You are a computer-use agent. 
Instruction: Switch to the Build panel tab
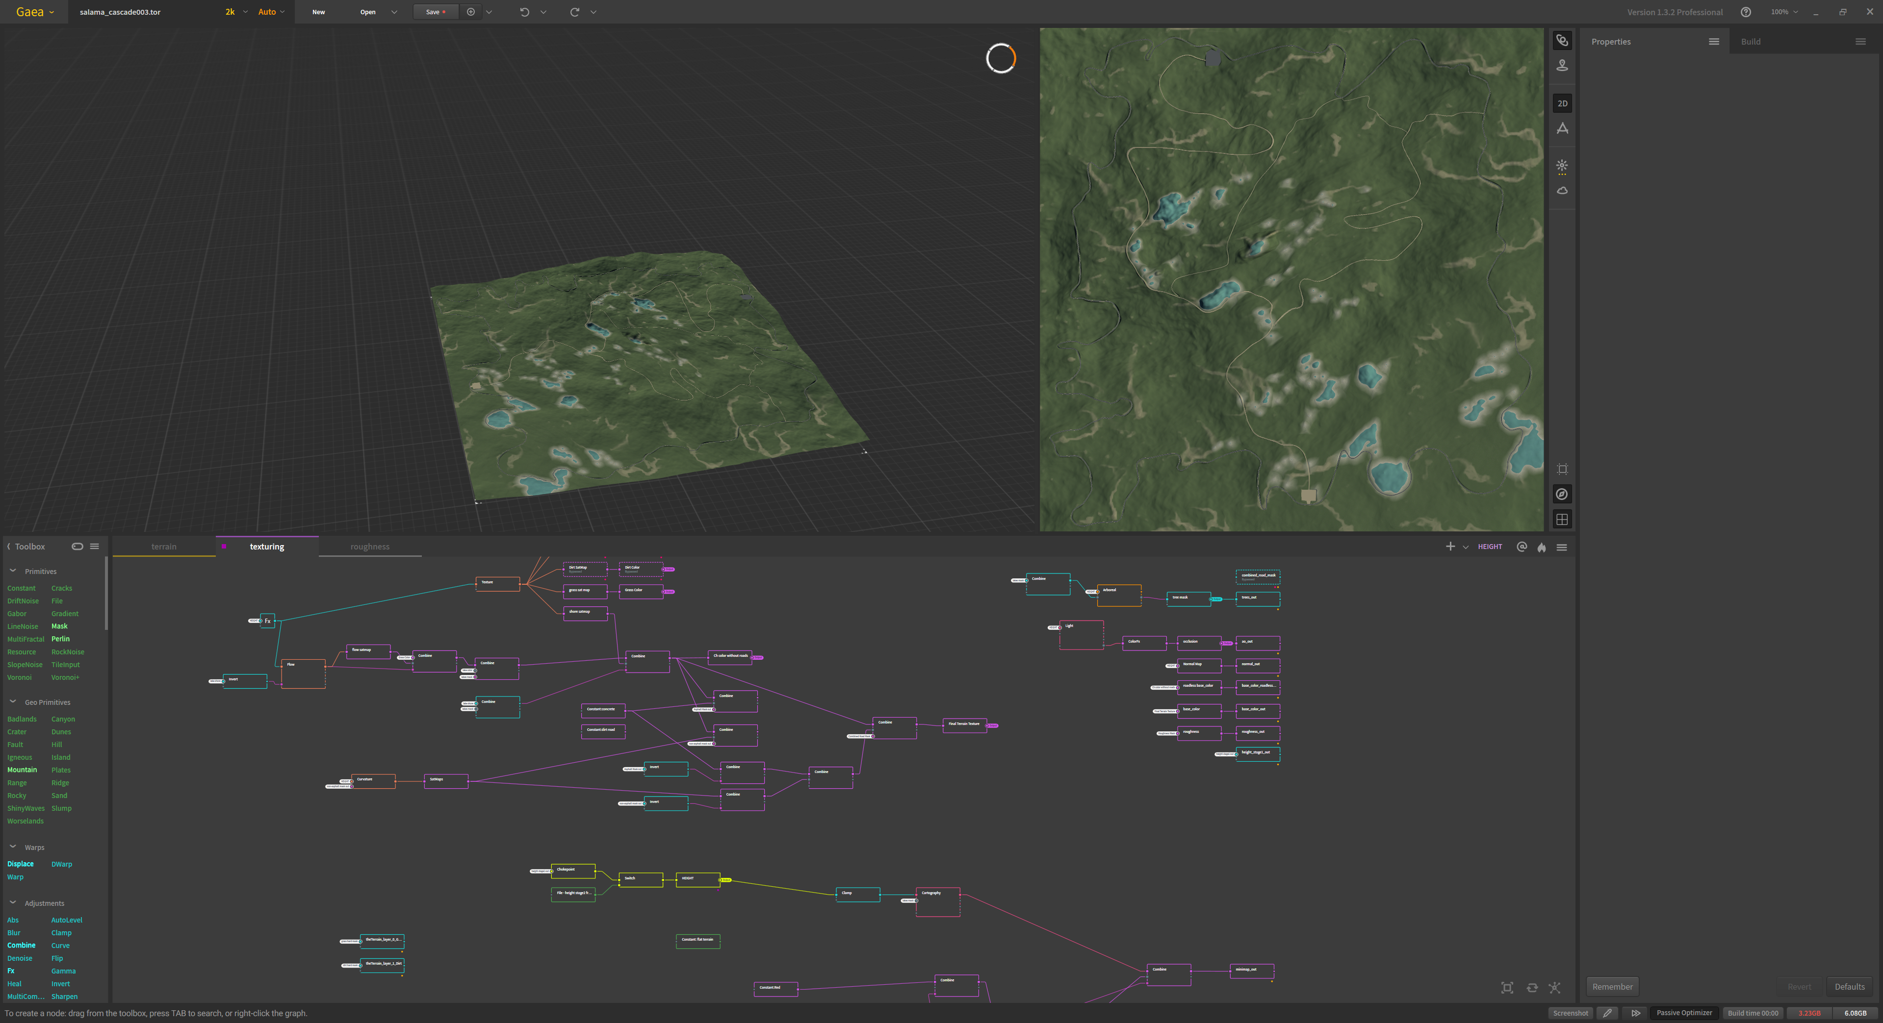point(1750,42)
